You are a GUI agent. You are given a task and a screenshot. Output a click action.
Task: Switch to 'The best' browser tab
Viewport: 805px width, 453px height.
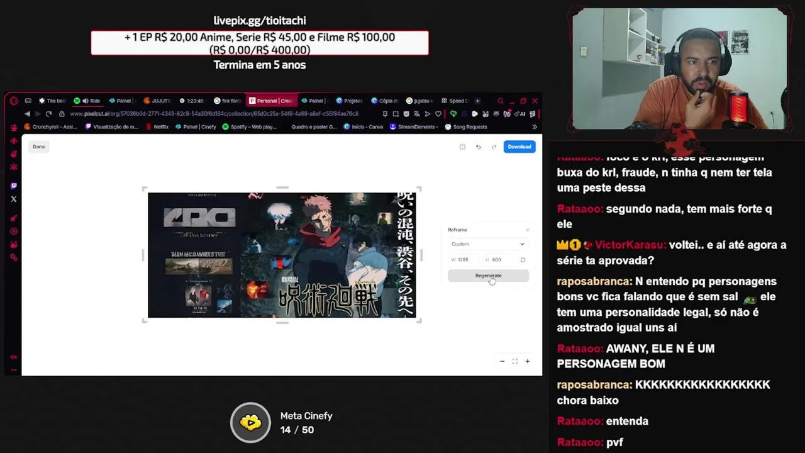[53, 101]
